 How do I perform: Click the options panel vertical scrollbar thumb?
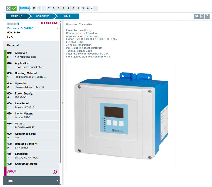click(61, 93)
